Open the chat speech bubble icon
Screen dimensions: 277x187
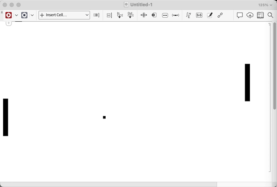pos(240,15)
